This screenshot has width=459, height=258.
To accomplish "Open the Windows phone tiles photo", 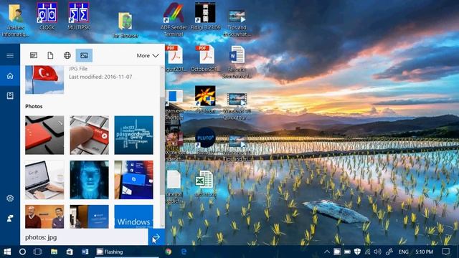I will point(134,180).
